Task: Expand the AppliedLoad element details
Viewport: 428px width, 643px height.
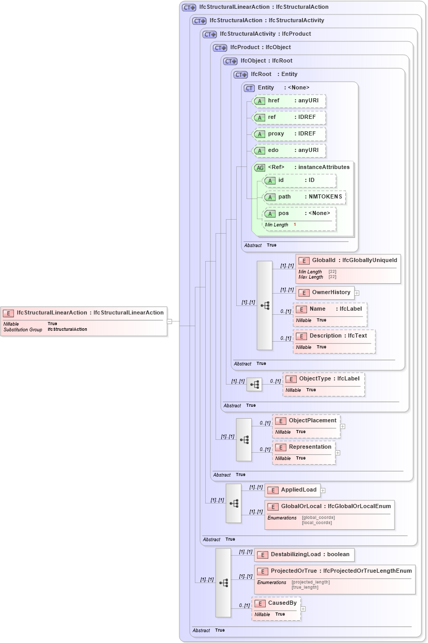Action: pyautogui.click(x=322, y=490)
